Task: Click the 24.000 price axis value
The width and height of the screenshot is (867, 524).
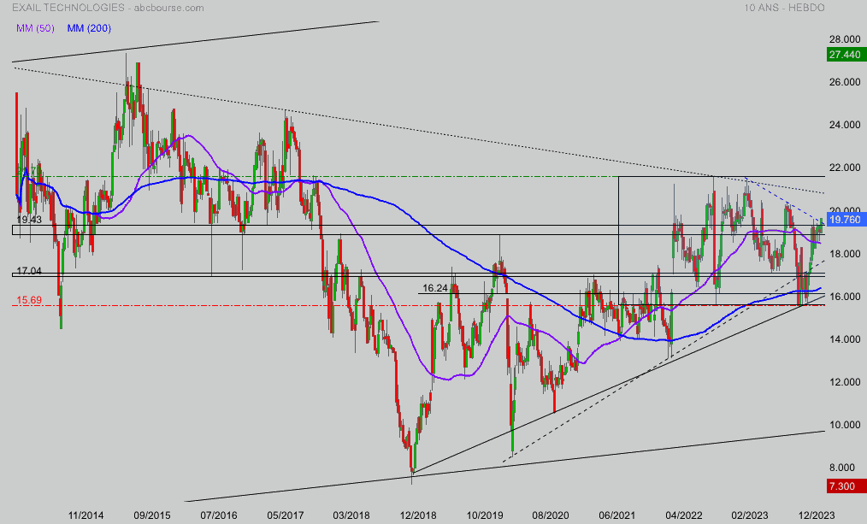Action: [845, 125]
